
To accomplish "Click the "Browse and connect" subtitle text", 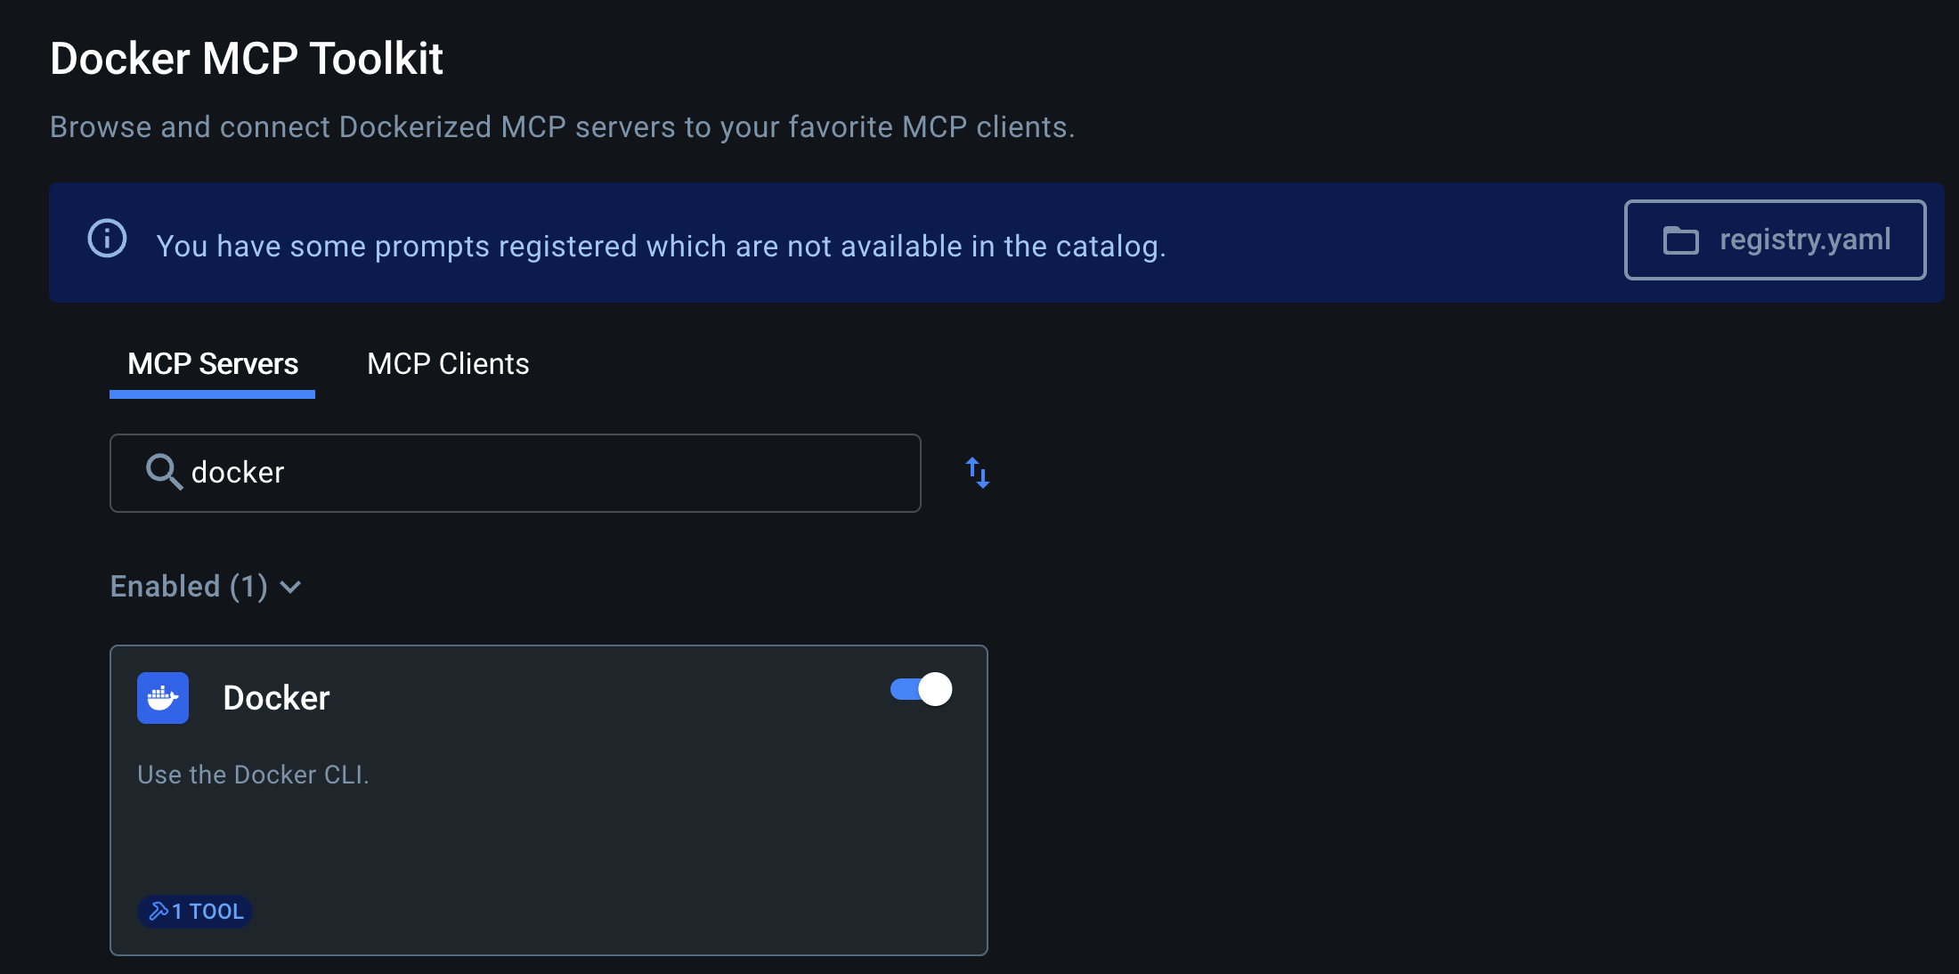I will click(562, 127).
